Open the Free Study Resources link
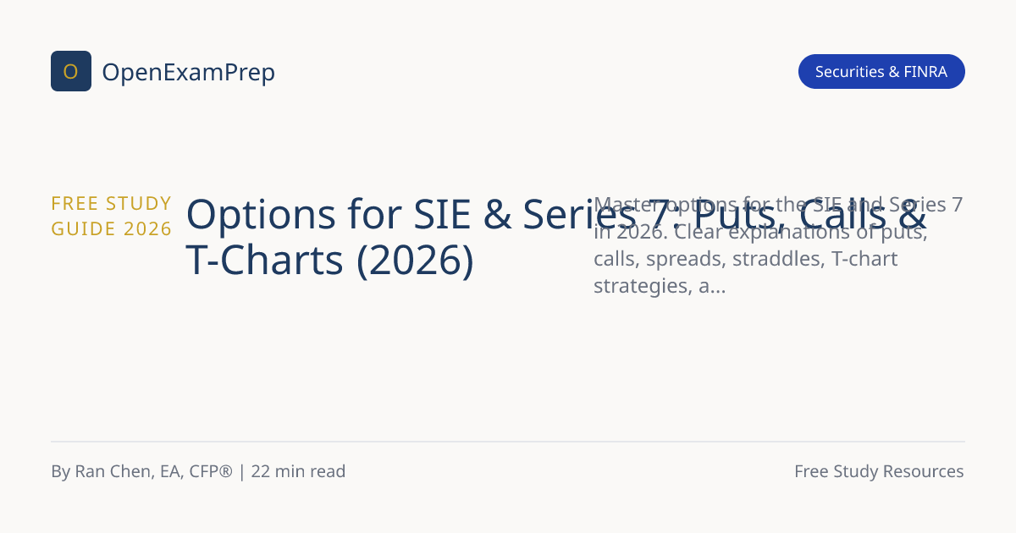This screenshot has width=1016, height=533. tap(879, 471)
